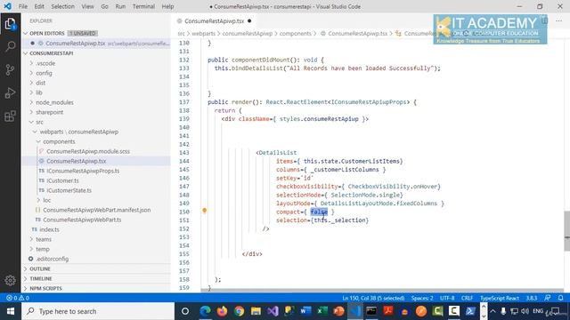Open Visual Studio from the taskbar
The image size is (570, 320).
point(273,311)
